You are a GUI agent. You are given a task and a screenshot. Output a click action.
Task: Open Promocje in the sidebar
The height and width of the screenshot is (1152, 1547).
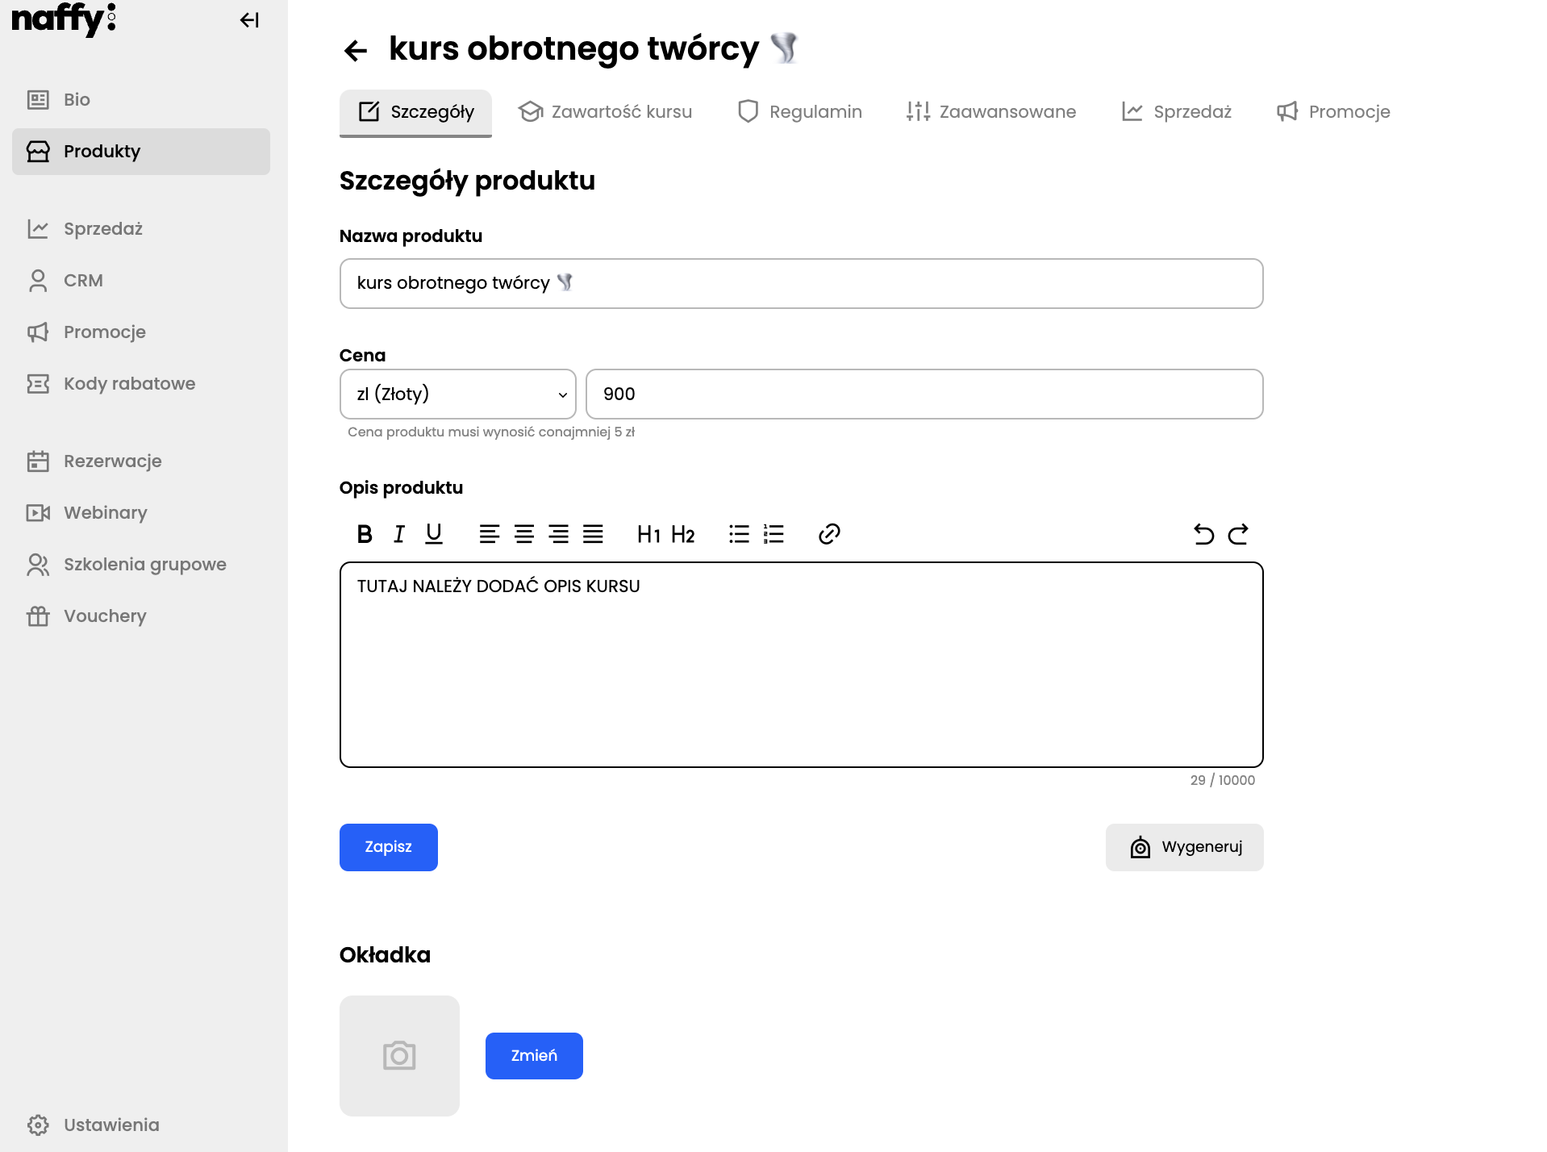point(141,332)
